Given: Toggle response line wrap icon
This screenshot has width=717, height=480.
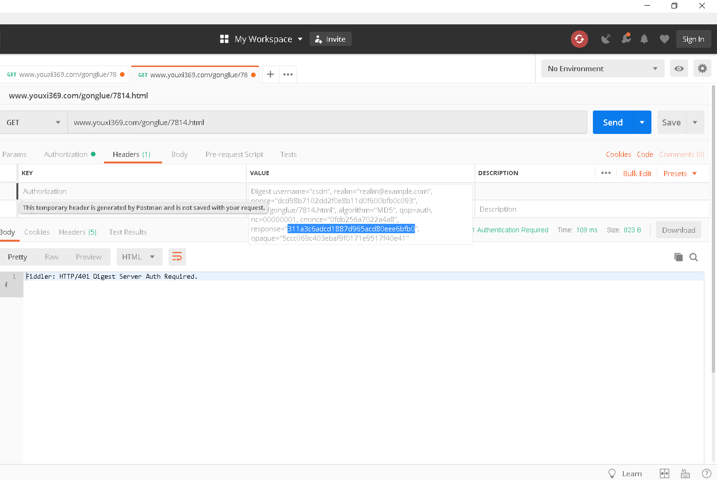Looking at the screenshot, I should pos(177,257).
